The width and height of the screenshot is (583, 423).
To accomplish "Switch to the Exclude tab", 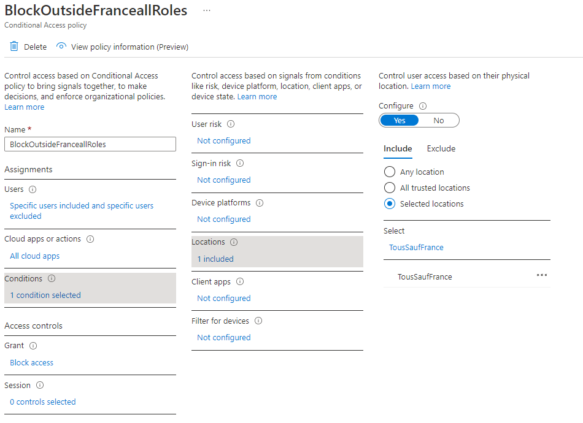I will coord(441,149).
